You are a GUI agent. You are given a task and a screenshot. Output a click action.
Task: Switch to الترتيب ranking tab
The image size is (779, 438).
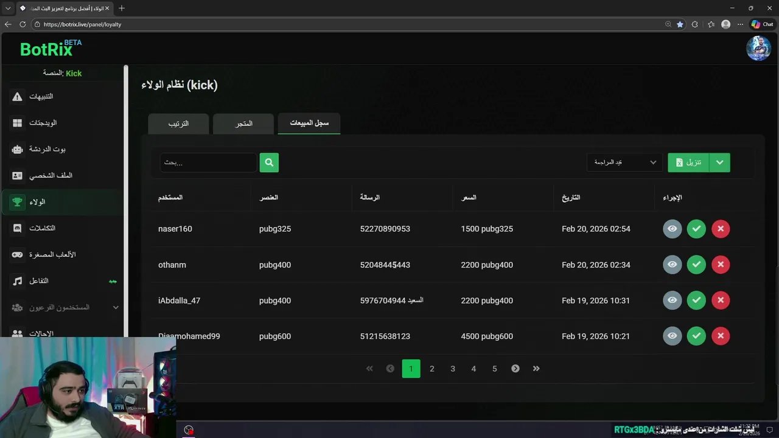pos(178,123)
